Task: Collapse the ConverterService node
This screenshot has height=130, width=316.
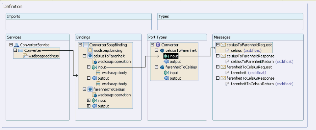Action: (11, 45)
